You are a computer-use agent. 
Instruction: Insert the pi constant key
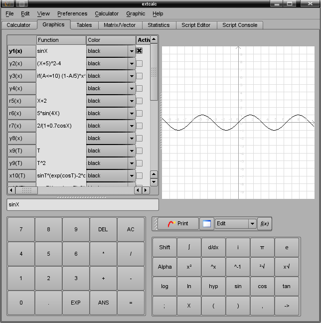262,247
